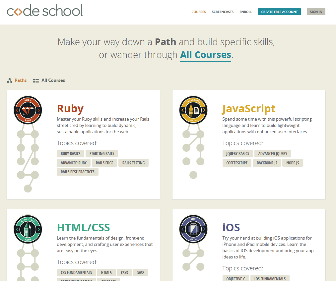Open Screencasts in the top navigation
The image size is (336, 281).
223,12
